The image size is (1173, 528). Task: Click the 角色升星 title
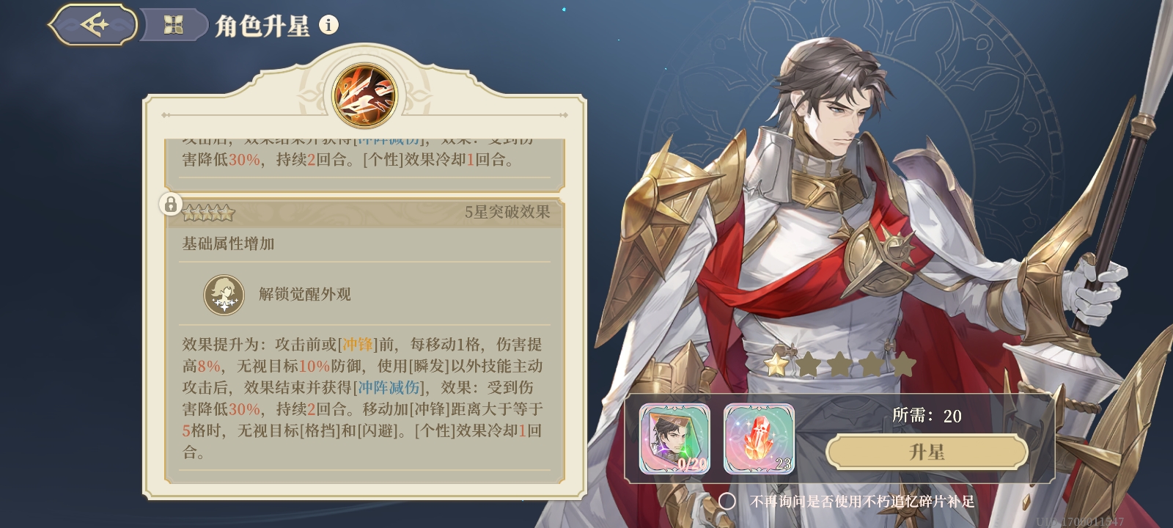tap(262, 26)
